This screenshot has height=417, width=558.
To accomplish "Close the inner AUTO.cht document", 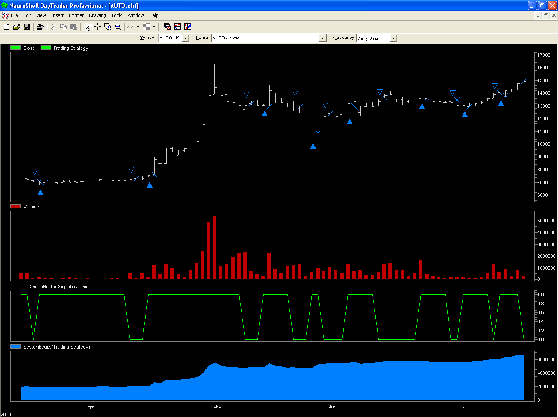I will coord(554,15).
